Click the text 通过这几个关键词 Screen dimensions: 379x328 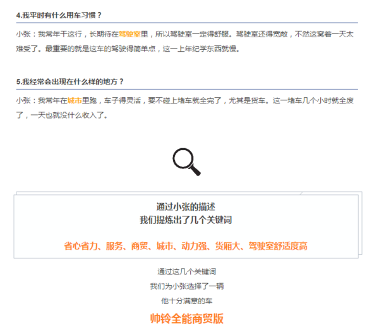pos(186,272)
